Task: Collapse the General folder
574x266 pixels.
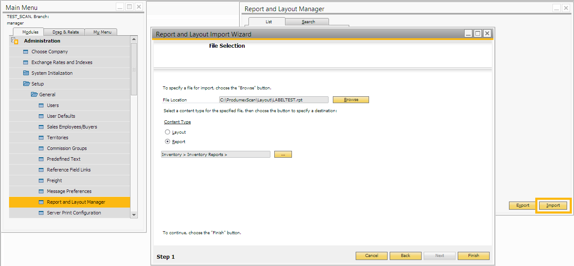Action: click(34, 95)
